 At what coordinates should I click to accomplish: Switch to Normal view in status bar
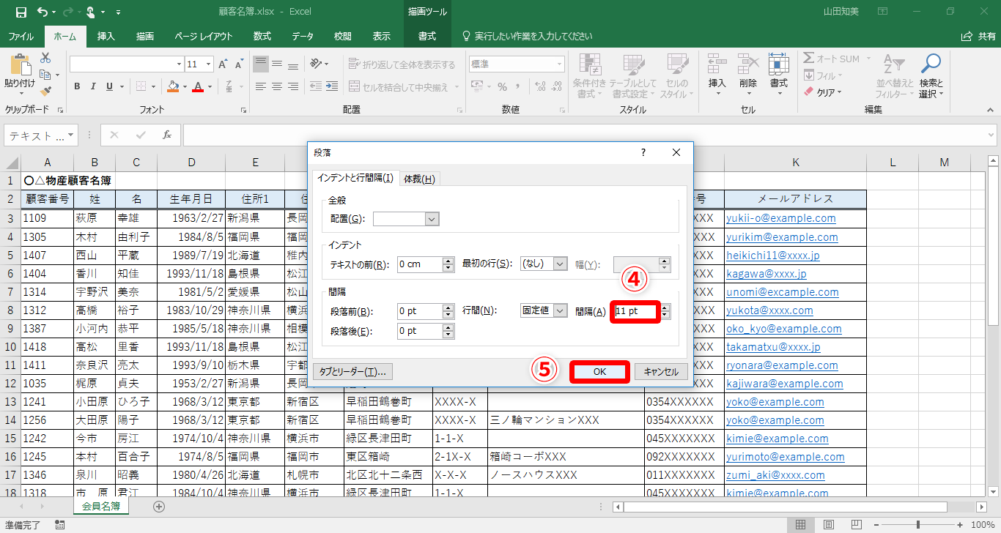[x=801, y=525]
